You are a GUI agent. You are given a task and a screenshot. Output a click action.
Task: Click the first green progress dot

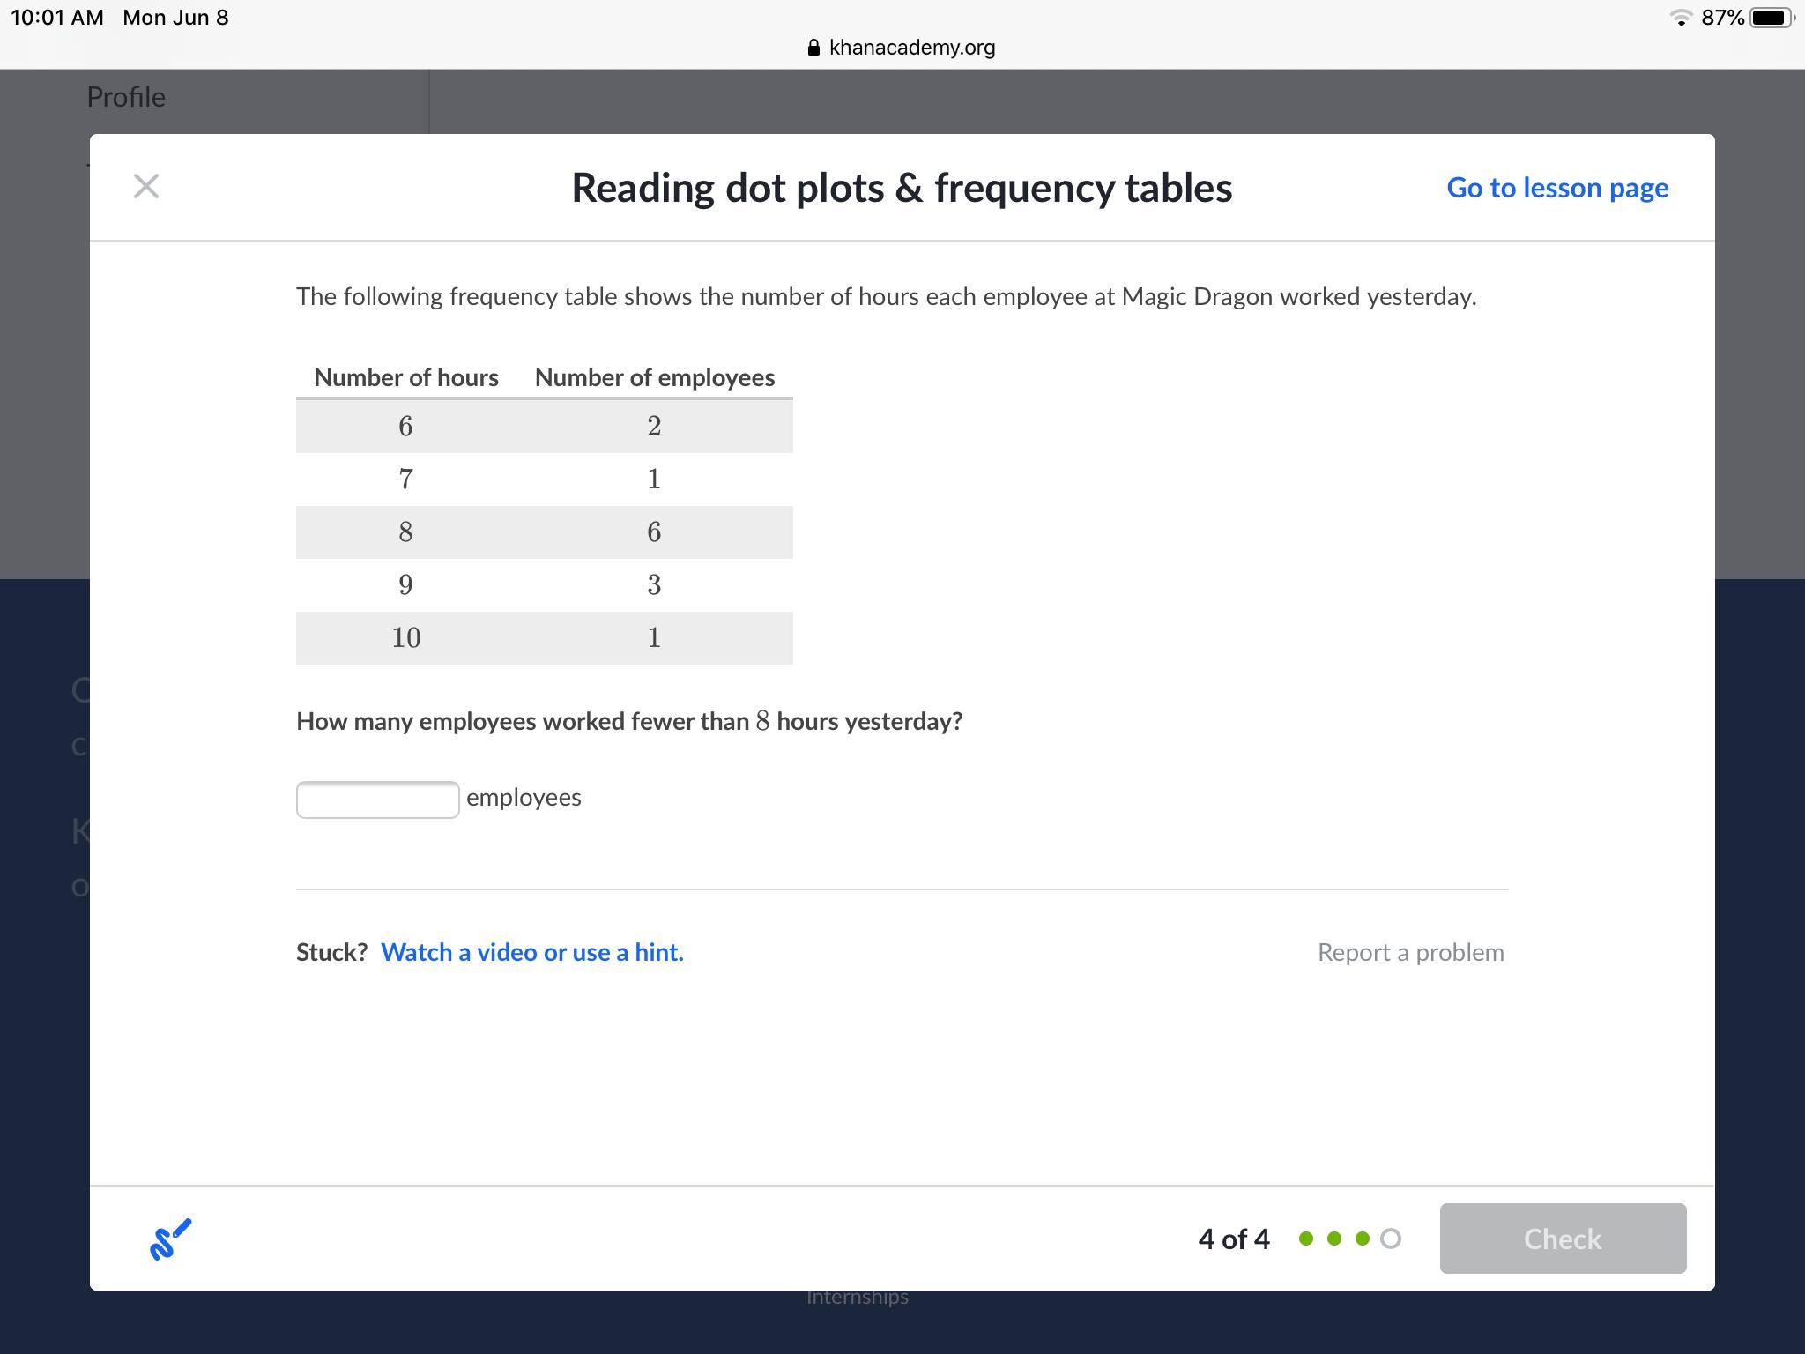coord(1306,1239)
